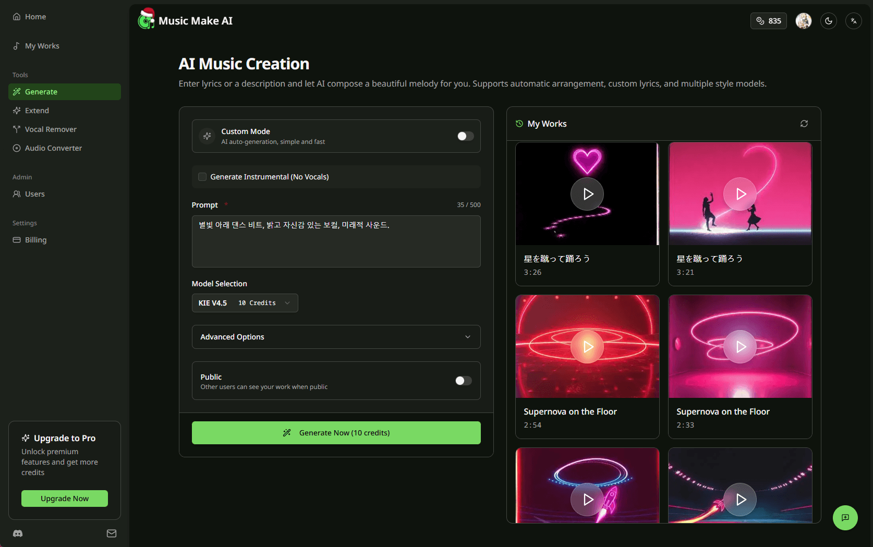Click the mail contact icon
873x547 pixels.
pyautogui.click(x=111, y=533)
